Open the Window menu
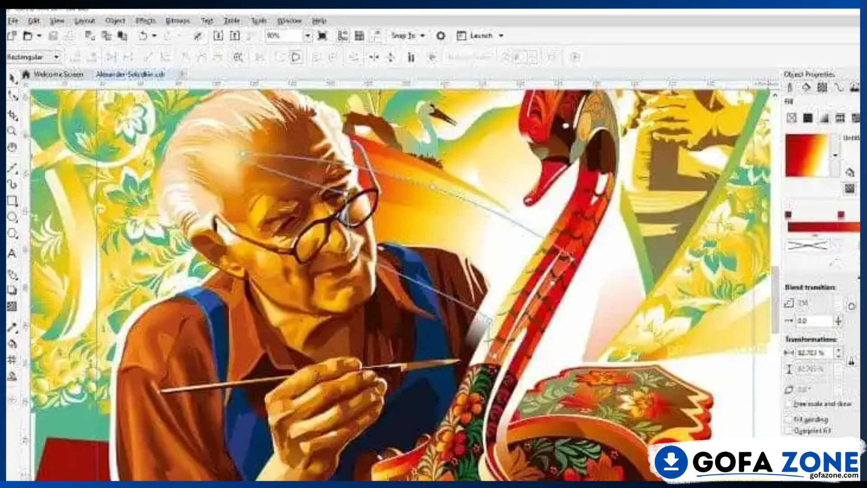The height and width of the screenshot is (488, 867). [289, 21]
